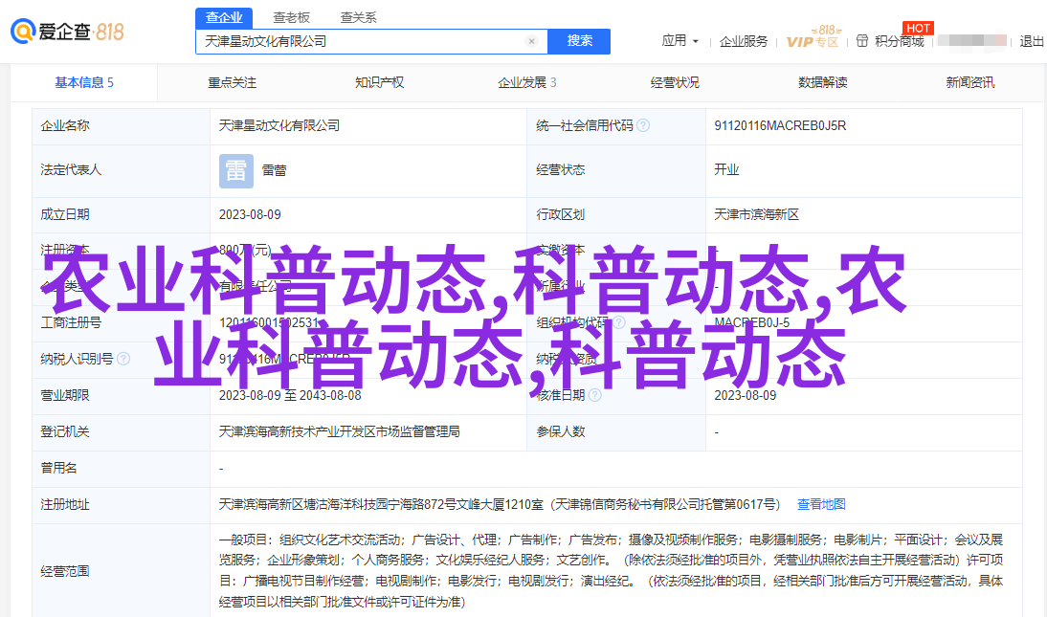Open the 数据解读 tab

tap(823, 82)
